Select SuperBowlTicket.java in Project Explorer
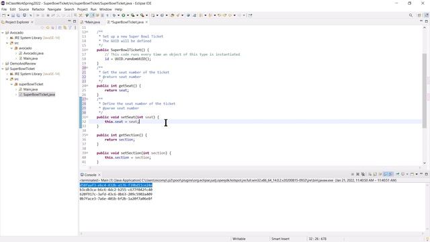This screenshot has width=430, height=242. pyautogui.click(x=39, y=94)
